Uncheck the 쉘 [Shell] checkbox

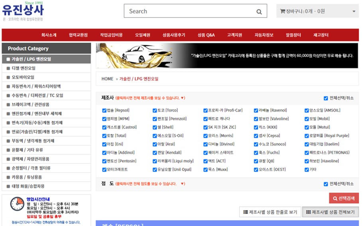[155, 128]
